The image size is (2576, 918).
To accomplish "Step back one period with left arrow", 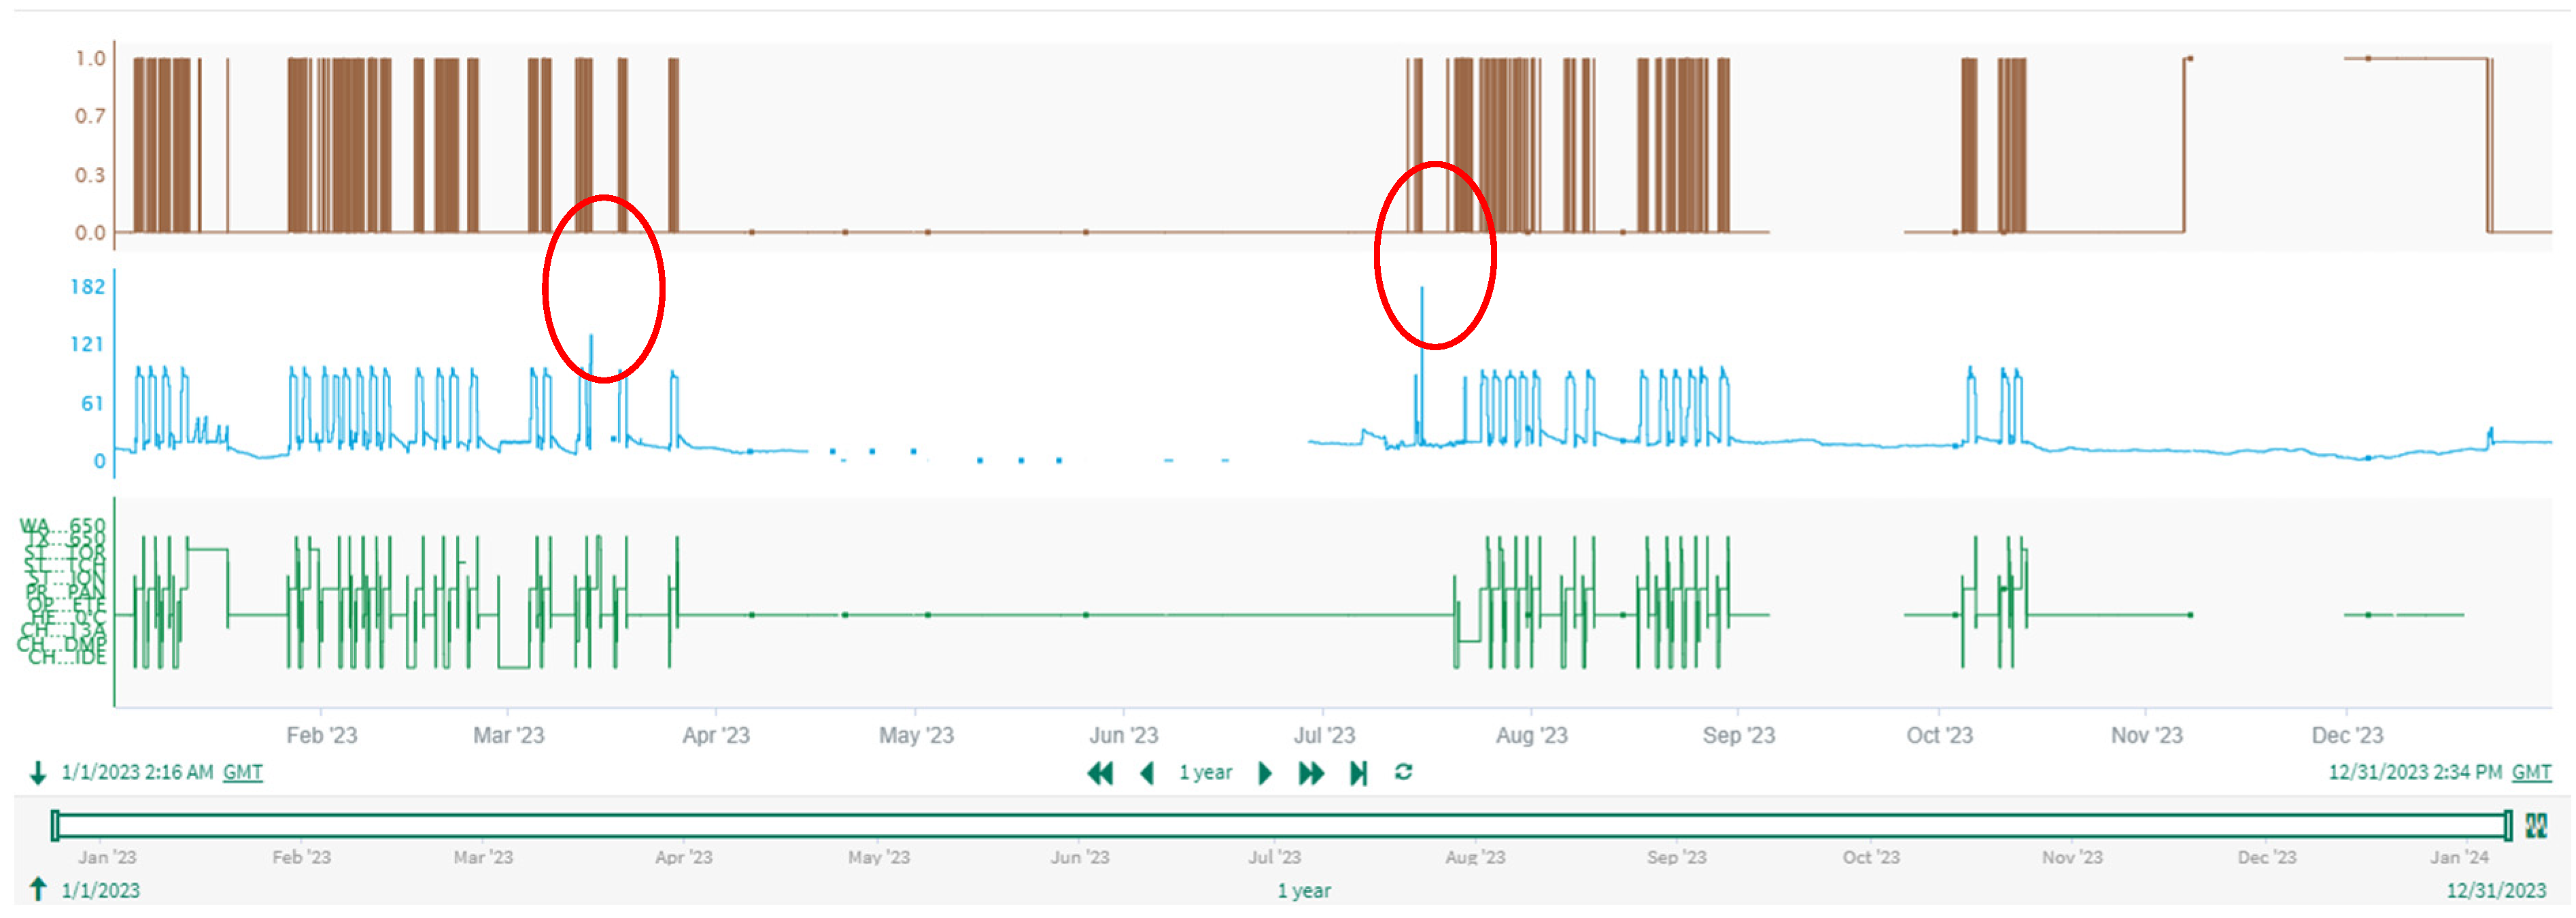I will (1147, 773).
